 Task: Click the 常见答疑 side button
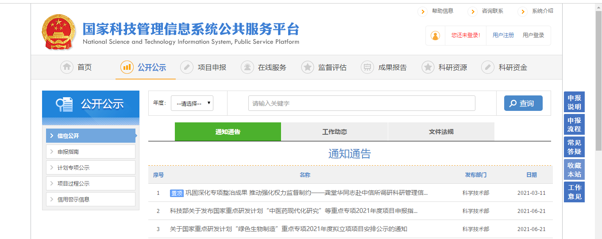pos(574,147)
